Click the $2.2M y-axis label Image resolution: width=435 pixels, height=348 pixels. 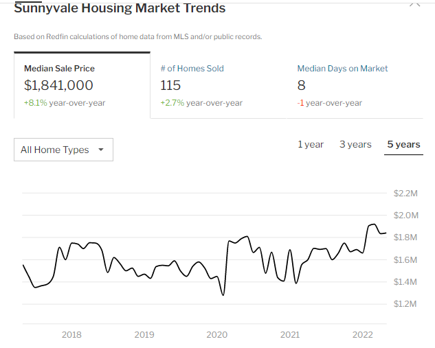(405, 194)
